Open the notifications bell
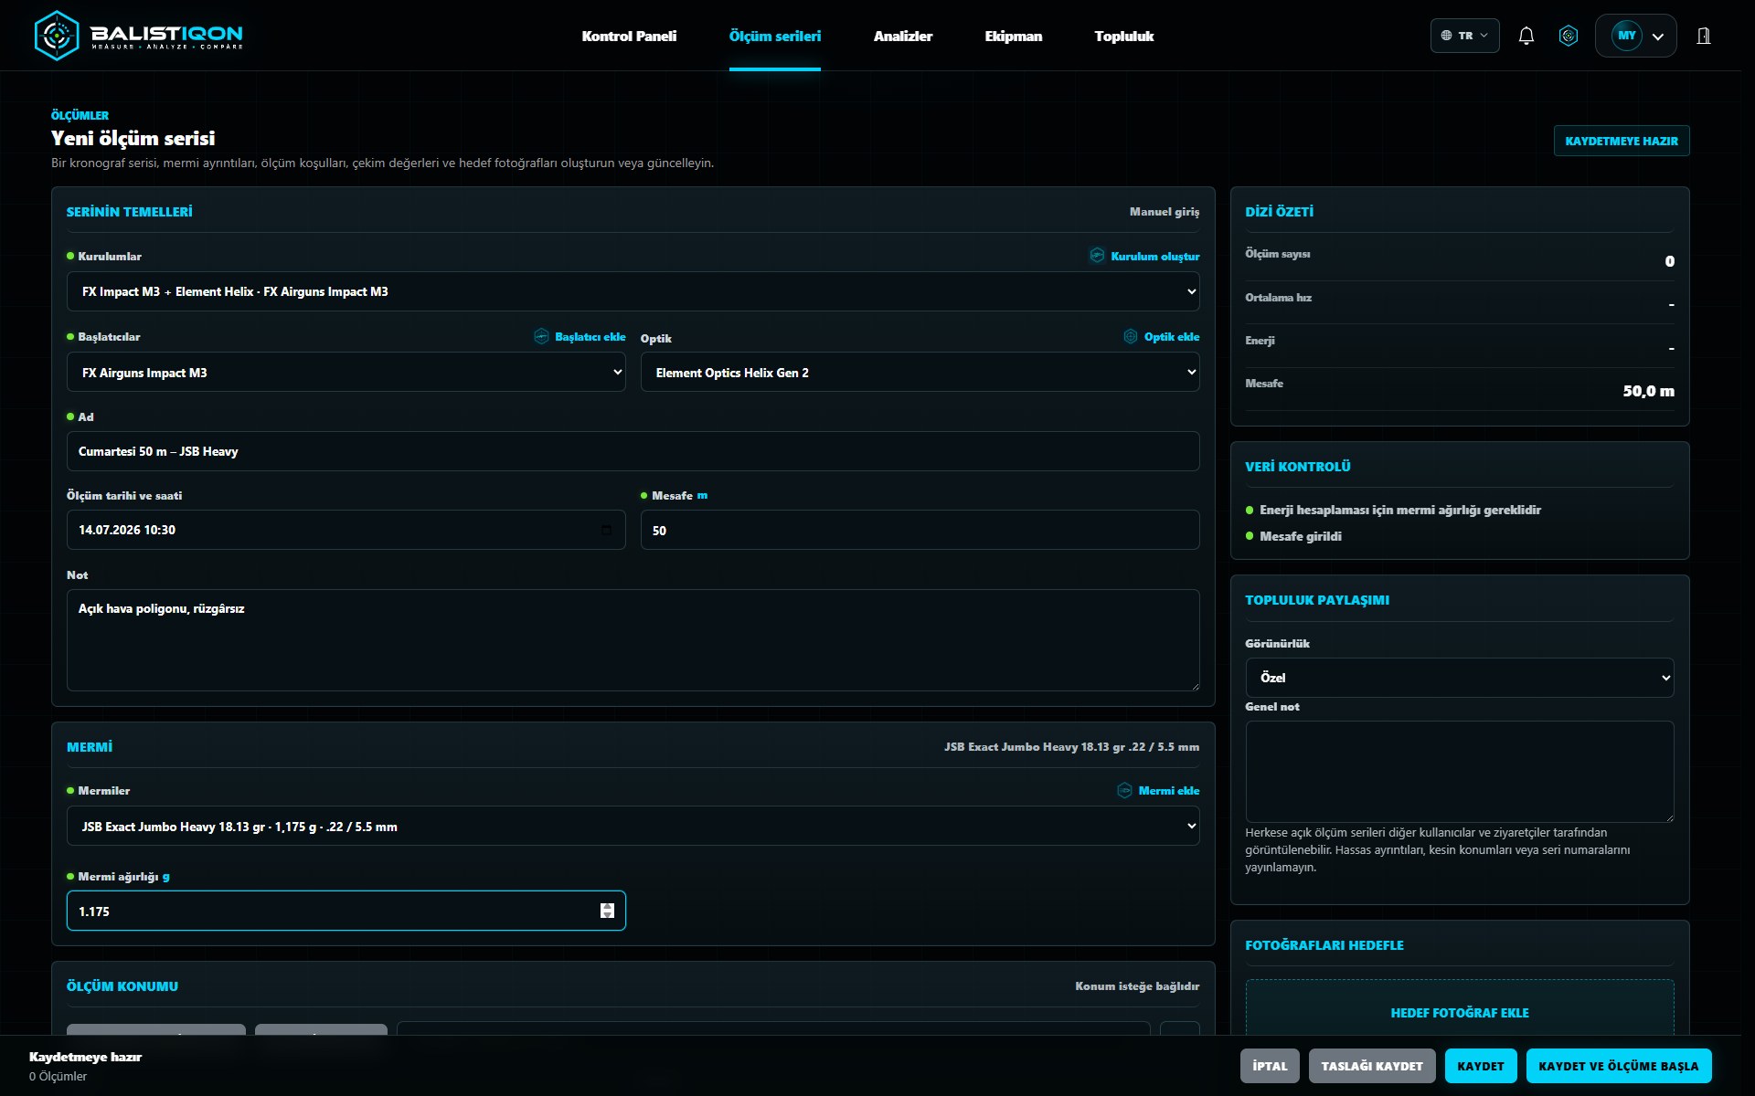Viewport: 1755px width, 1096px height. tap(1526, 36)
